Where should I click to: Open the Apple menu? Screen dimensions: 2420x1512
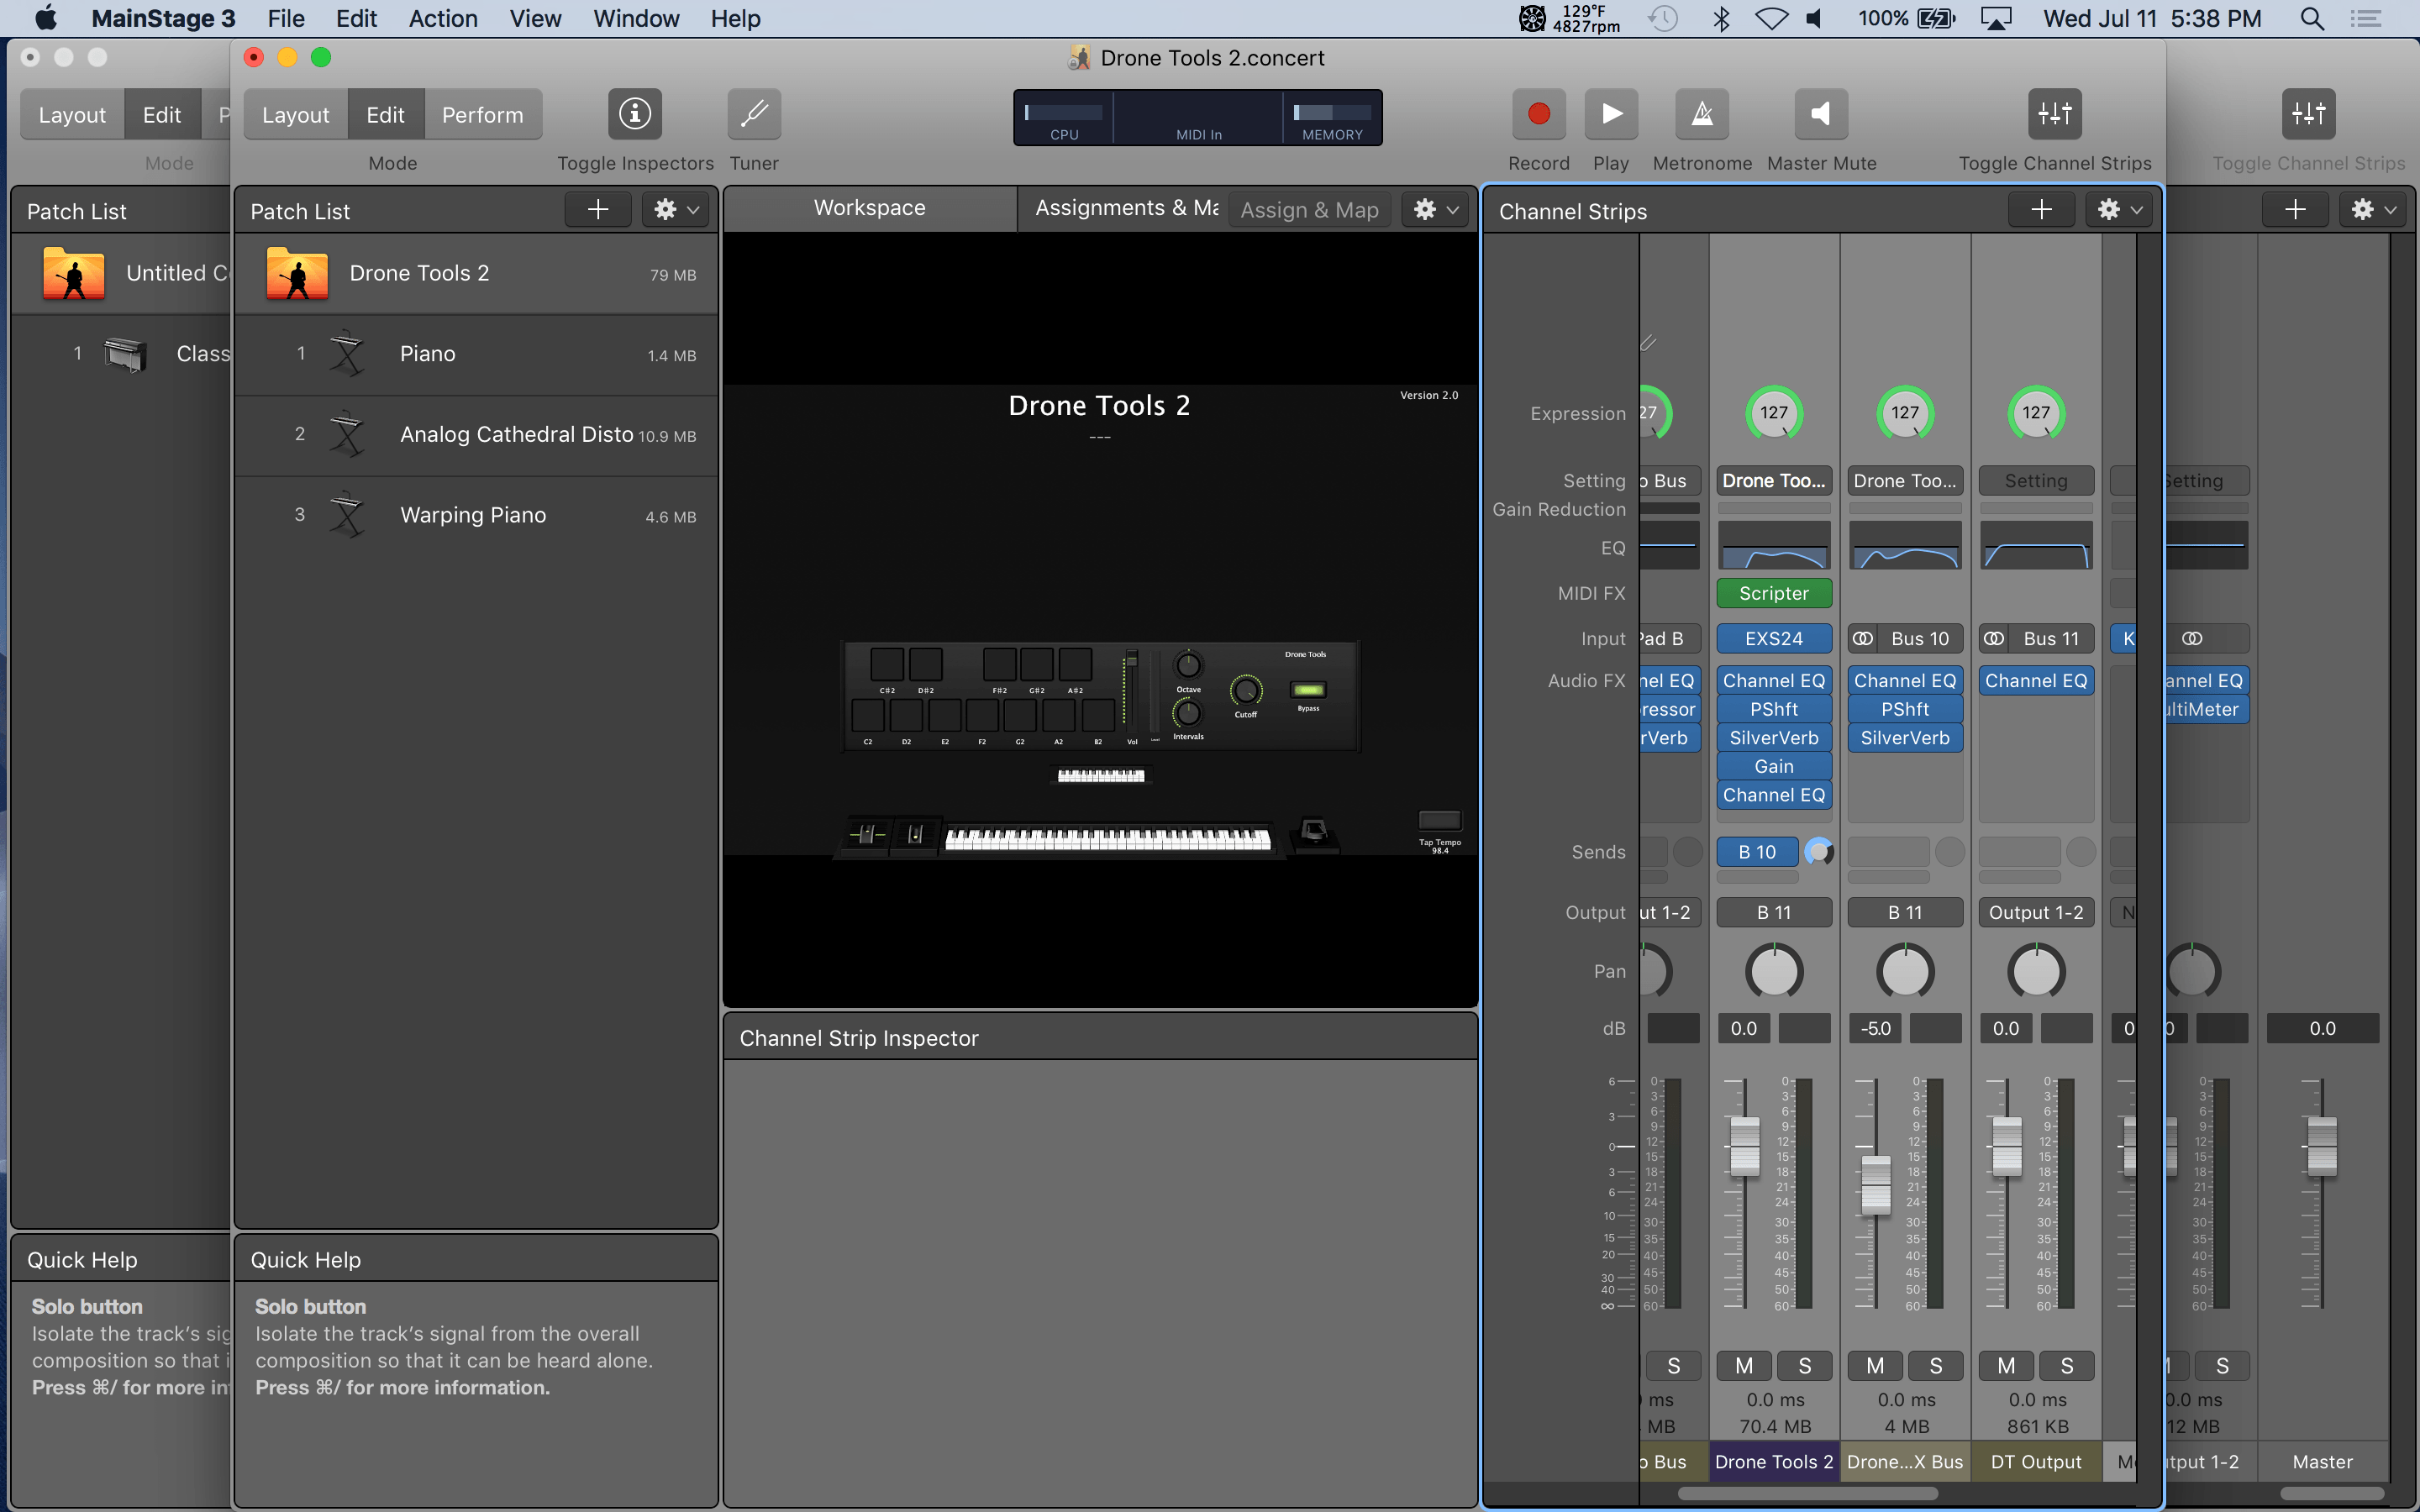[46, 19]
